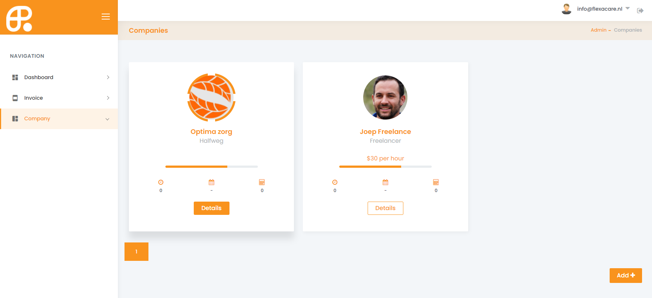Expand the Invoice navigation chevron
This screenshot has height=298, width=652.
pos(108,98)
